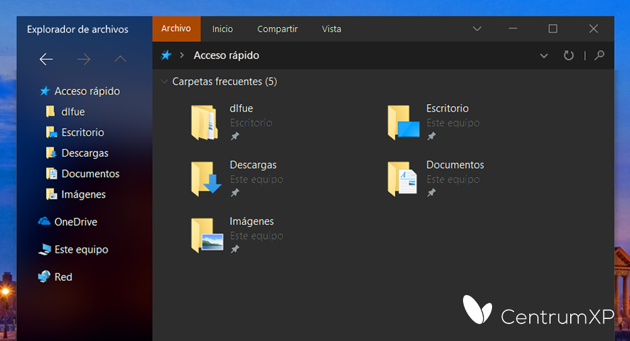Select OneDrive label in navigation pane
The width and height of the screenshot is (630, 341).
(x=76, y=222)
